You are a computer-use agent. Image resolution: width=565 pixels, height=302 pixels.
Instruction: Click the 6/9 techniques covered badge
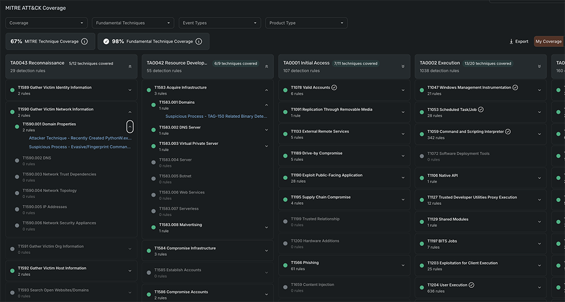236,63
